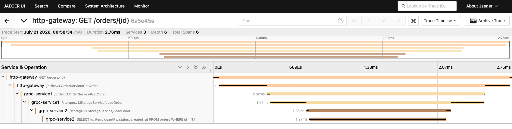Open the Trace Timeline view dropdown

pyautogui.click(x=440, y=21)
